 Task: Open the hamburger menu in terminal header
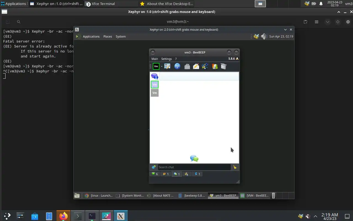pos(317,22)
